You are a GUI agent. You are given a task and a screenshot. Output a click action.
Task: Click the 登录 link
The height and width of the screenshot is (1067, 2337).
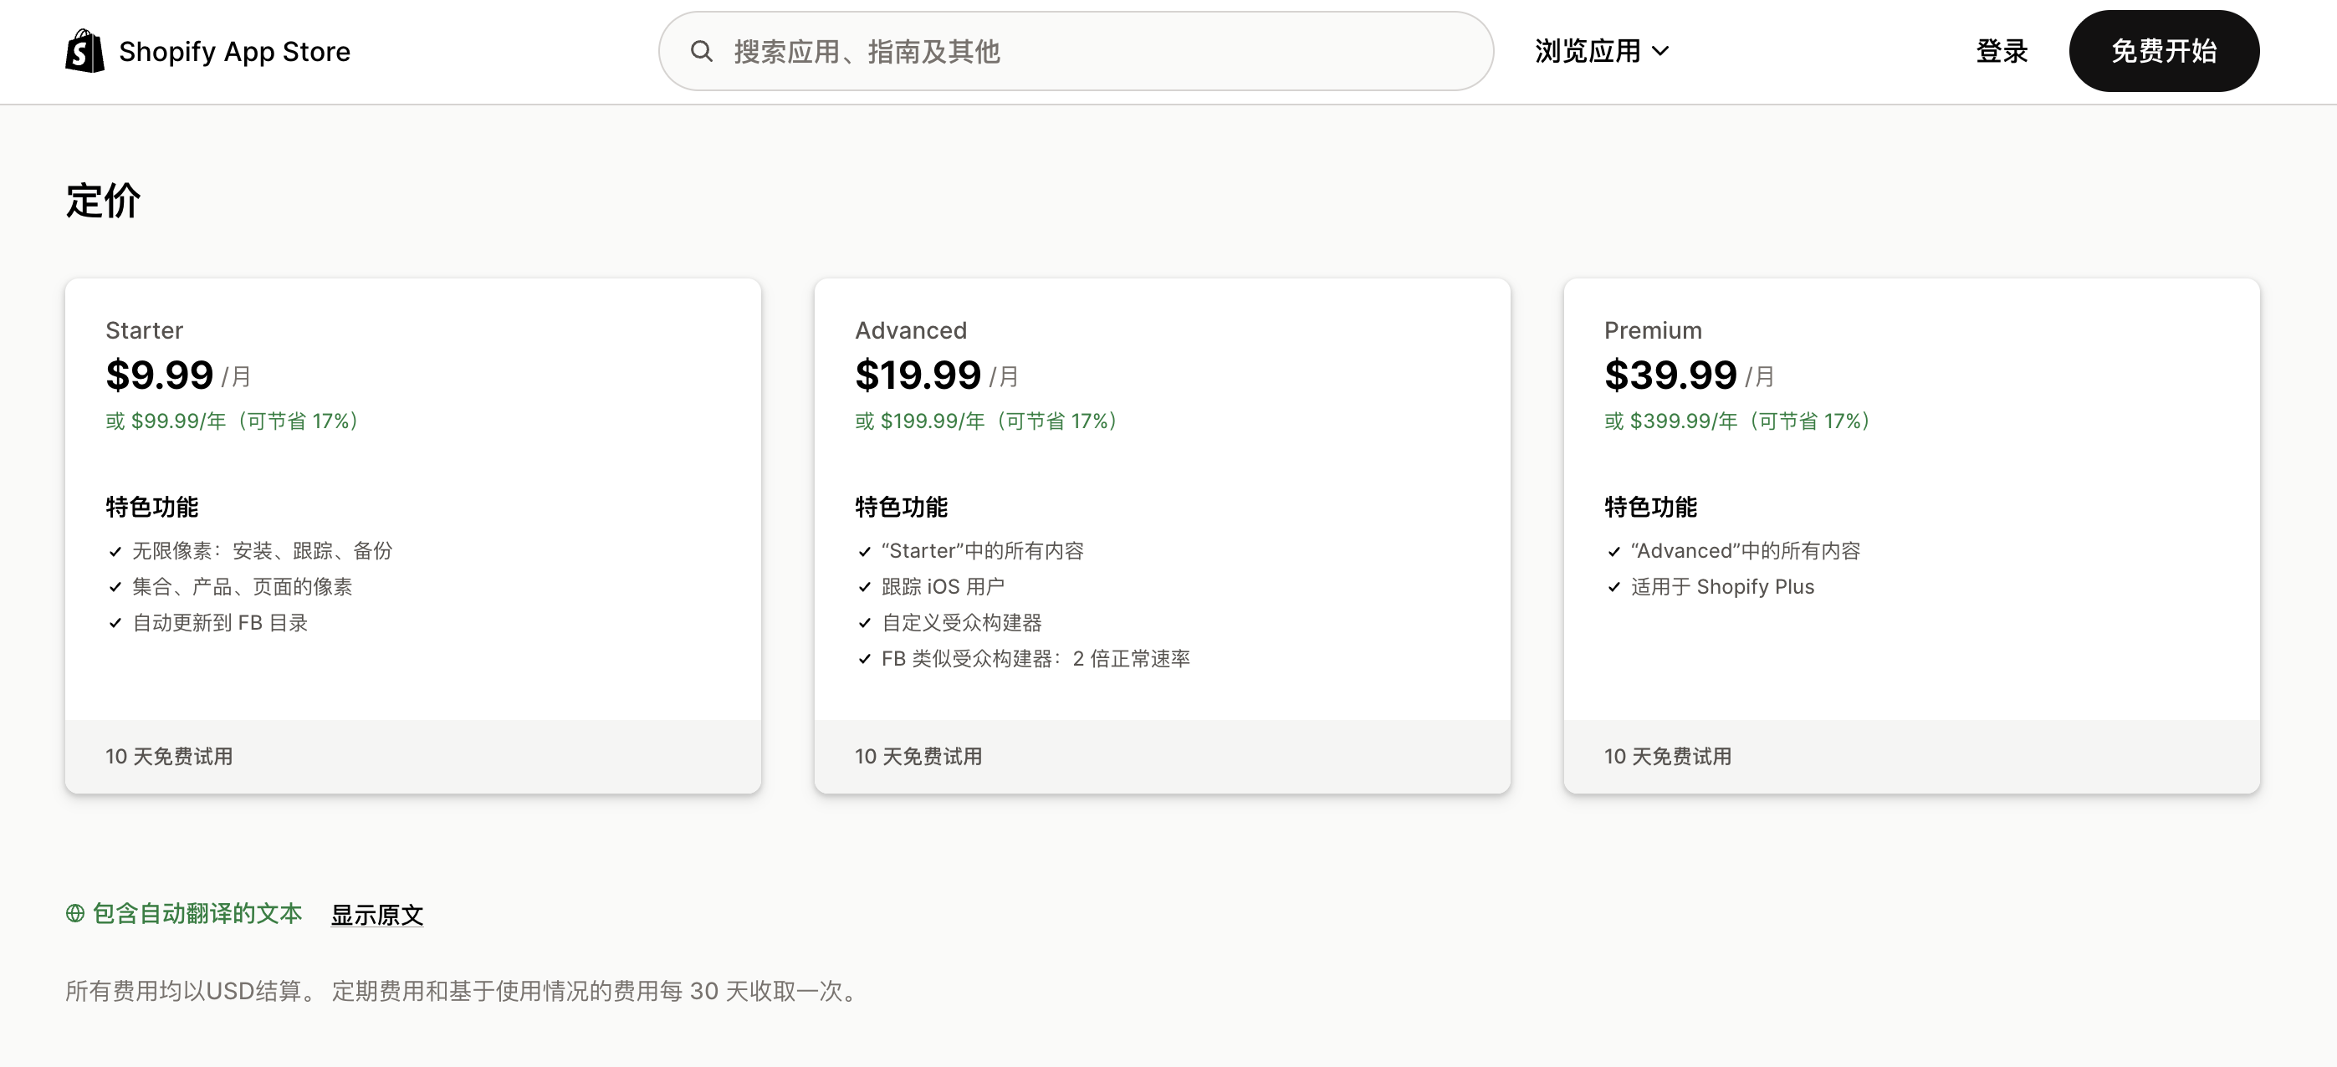(x=2002, y=51)
